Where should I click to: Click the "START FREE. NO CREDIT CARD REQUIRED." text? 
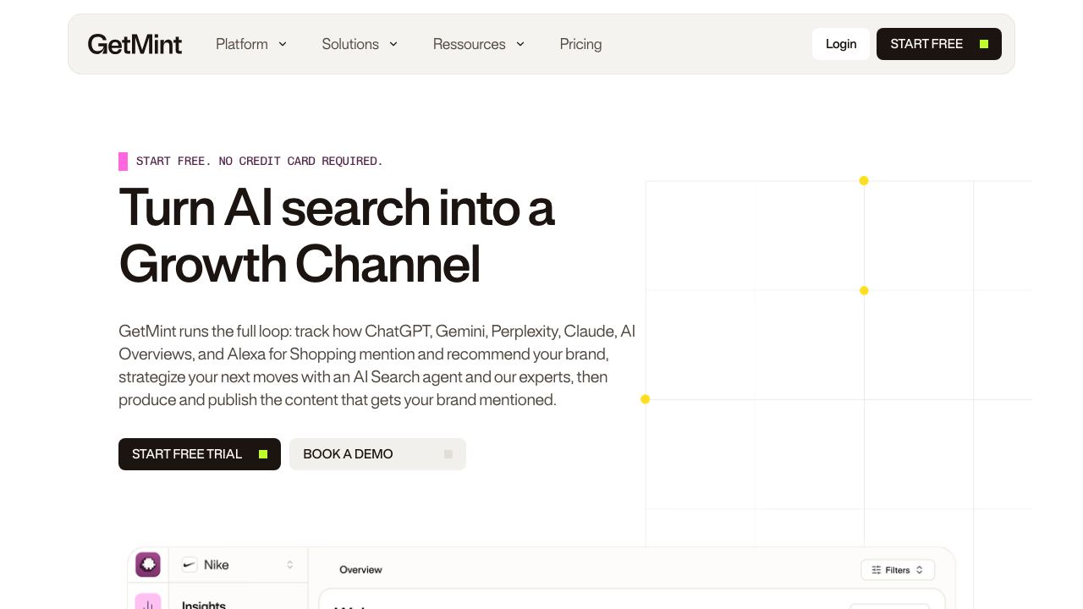pyautogui.click(x=260, y=161)
